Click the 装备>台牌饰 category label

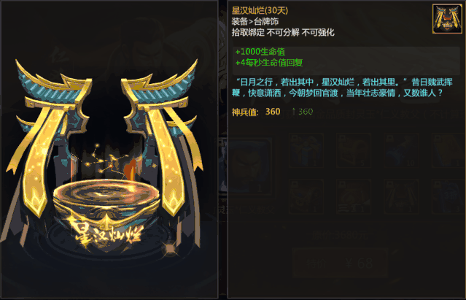coord(255,21)
